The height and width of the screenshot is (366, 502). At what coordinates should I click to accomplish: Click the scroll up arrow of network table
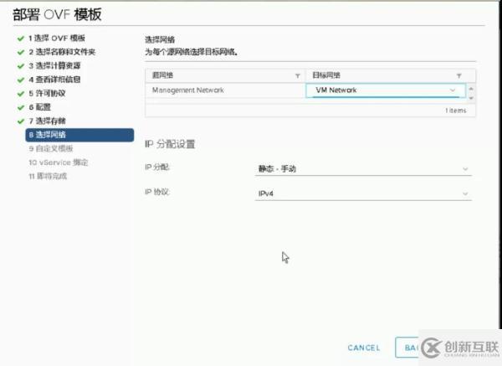pyautogui.click(x=471, y=88)
